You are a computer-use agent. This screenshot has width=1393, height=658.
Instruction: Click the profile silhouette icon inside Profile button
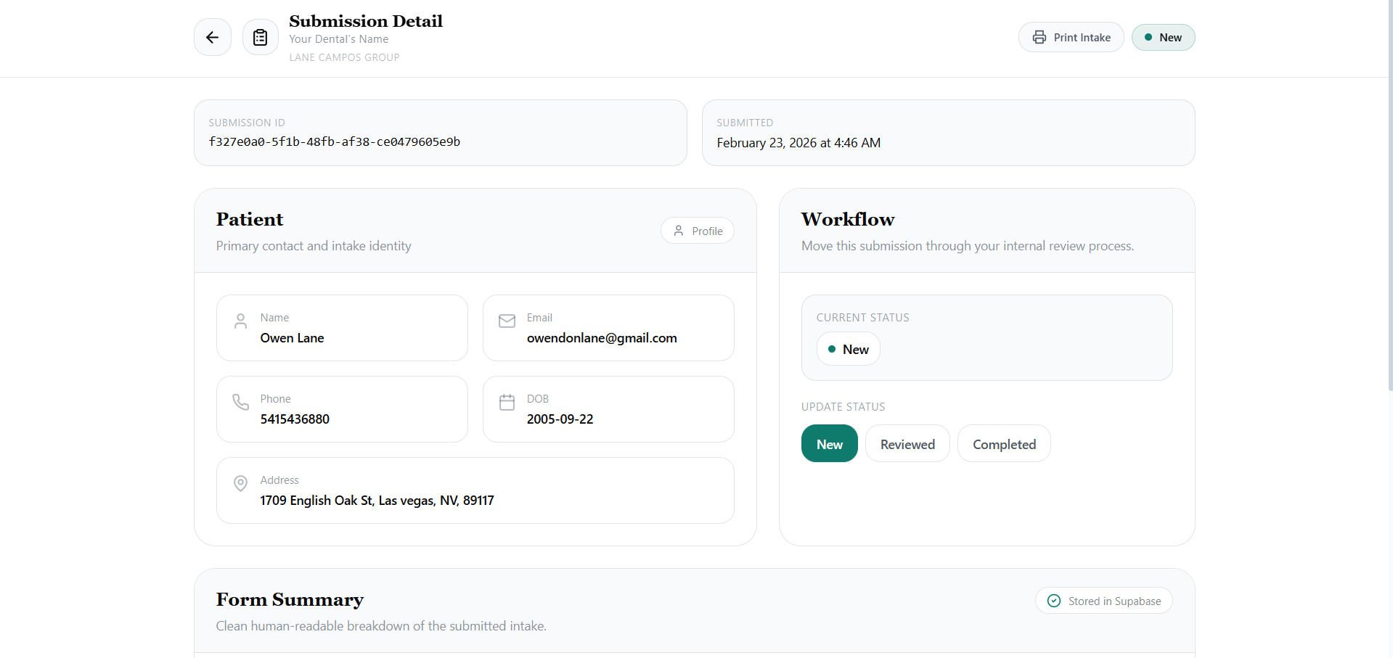point(679,230)
